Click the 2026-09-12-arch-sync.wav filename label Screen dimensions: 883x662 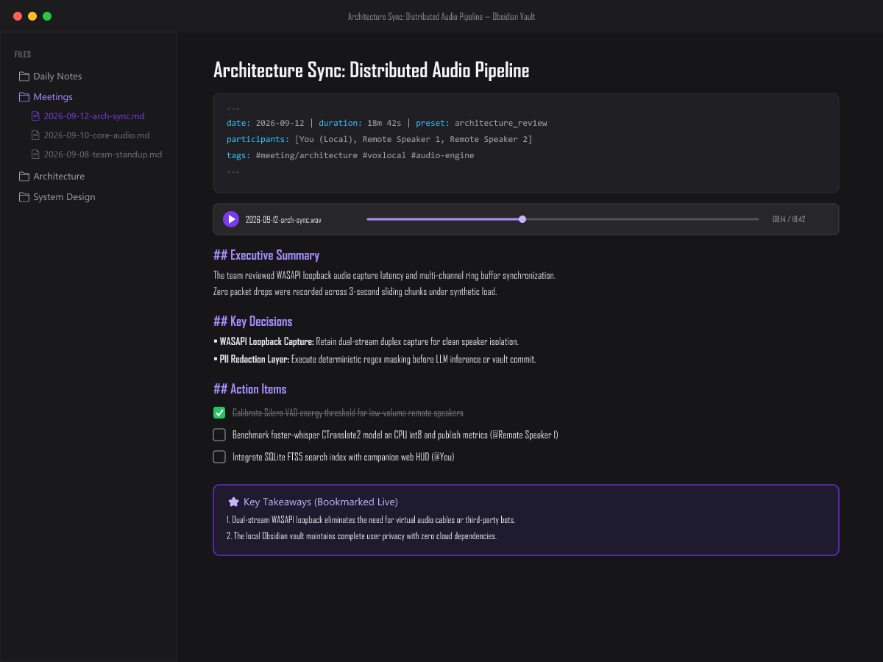click(283, 219)
